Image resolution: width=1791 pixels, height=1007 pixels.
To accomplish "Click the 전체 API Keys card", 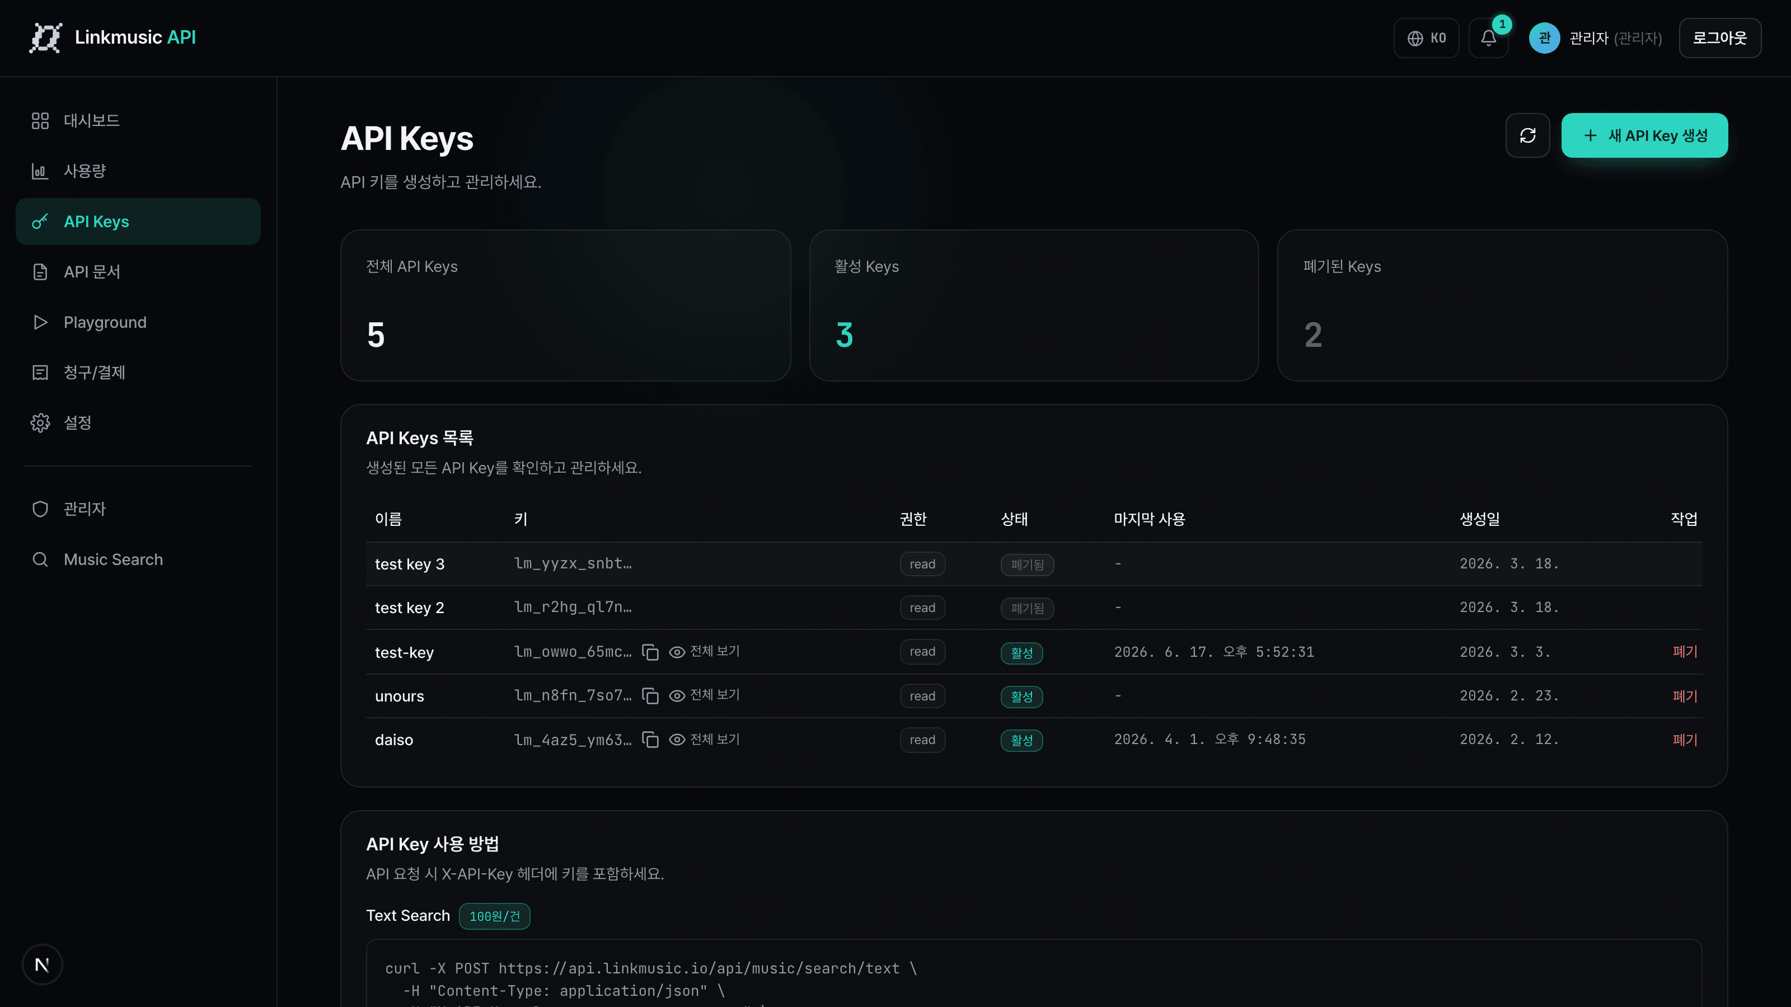I will [x=565, y=305].
